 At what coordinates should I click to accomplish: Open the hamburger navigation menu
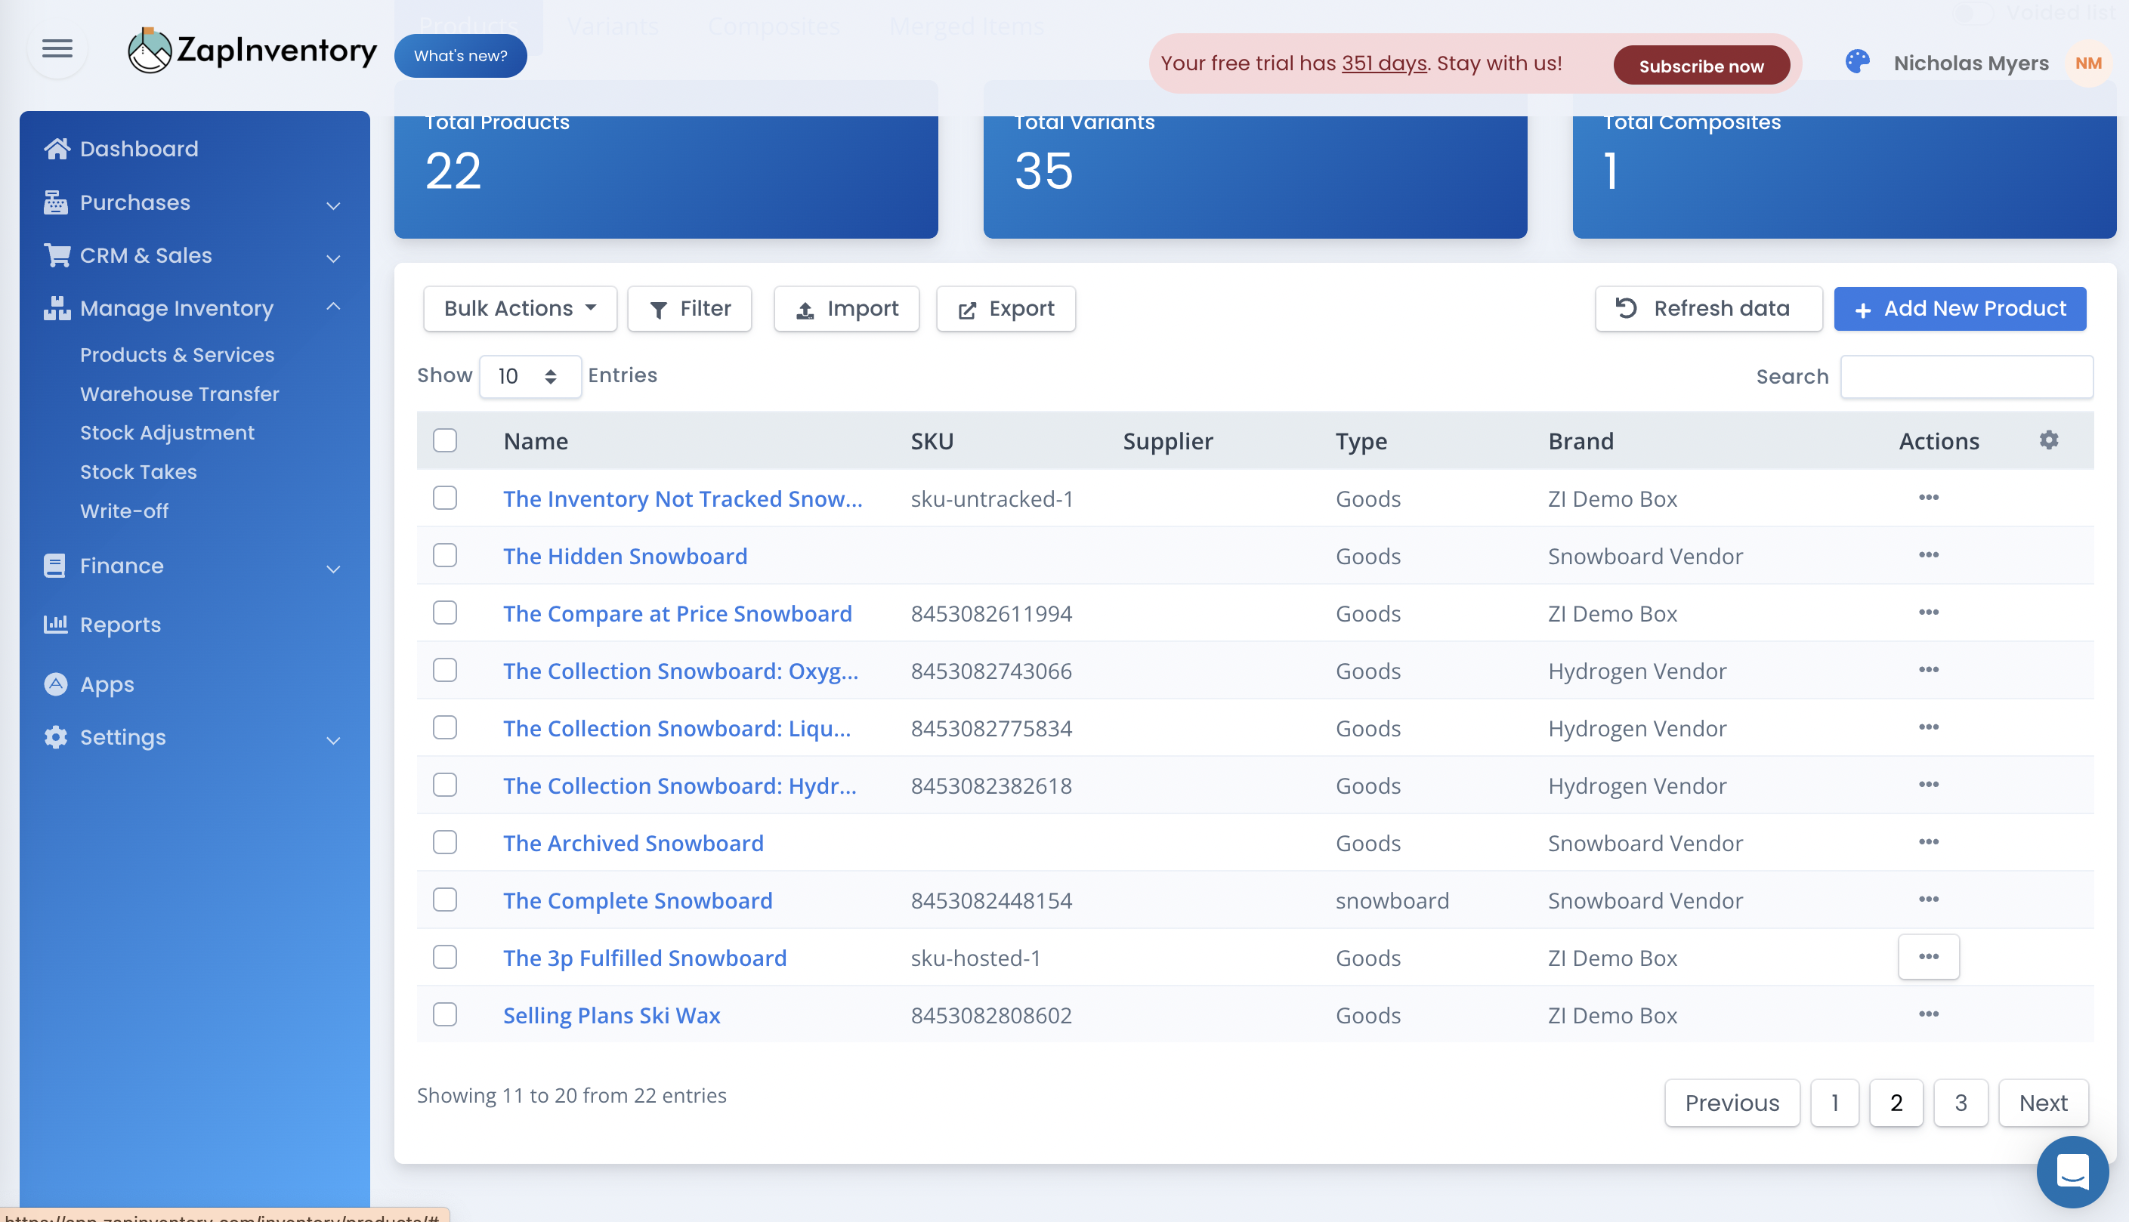click(57, 48)
